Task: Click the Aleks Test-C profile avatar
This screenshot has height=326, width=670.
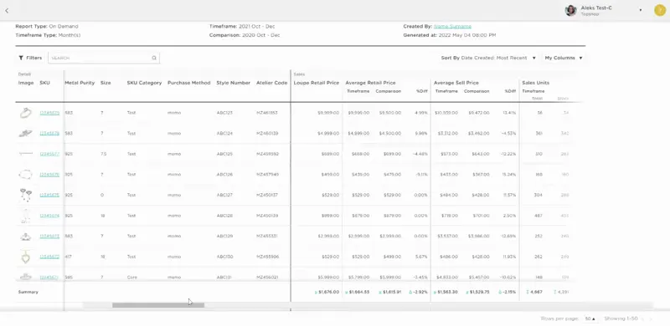Action: tap(570, 11)
